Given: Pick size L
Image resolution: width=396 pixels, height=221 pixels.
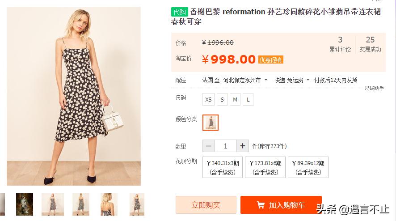Looking at the screenshot, I should (248, 99).
